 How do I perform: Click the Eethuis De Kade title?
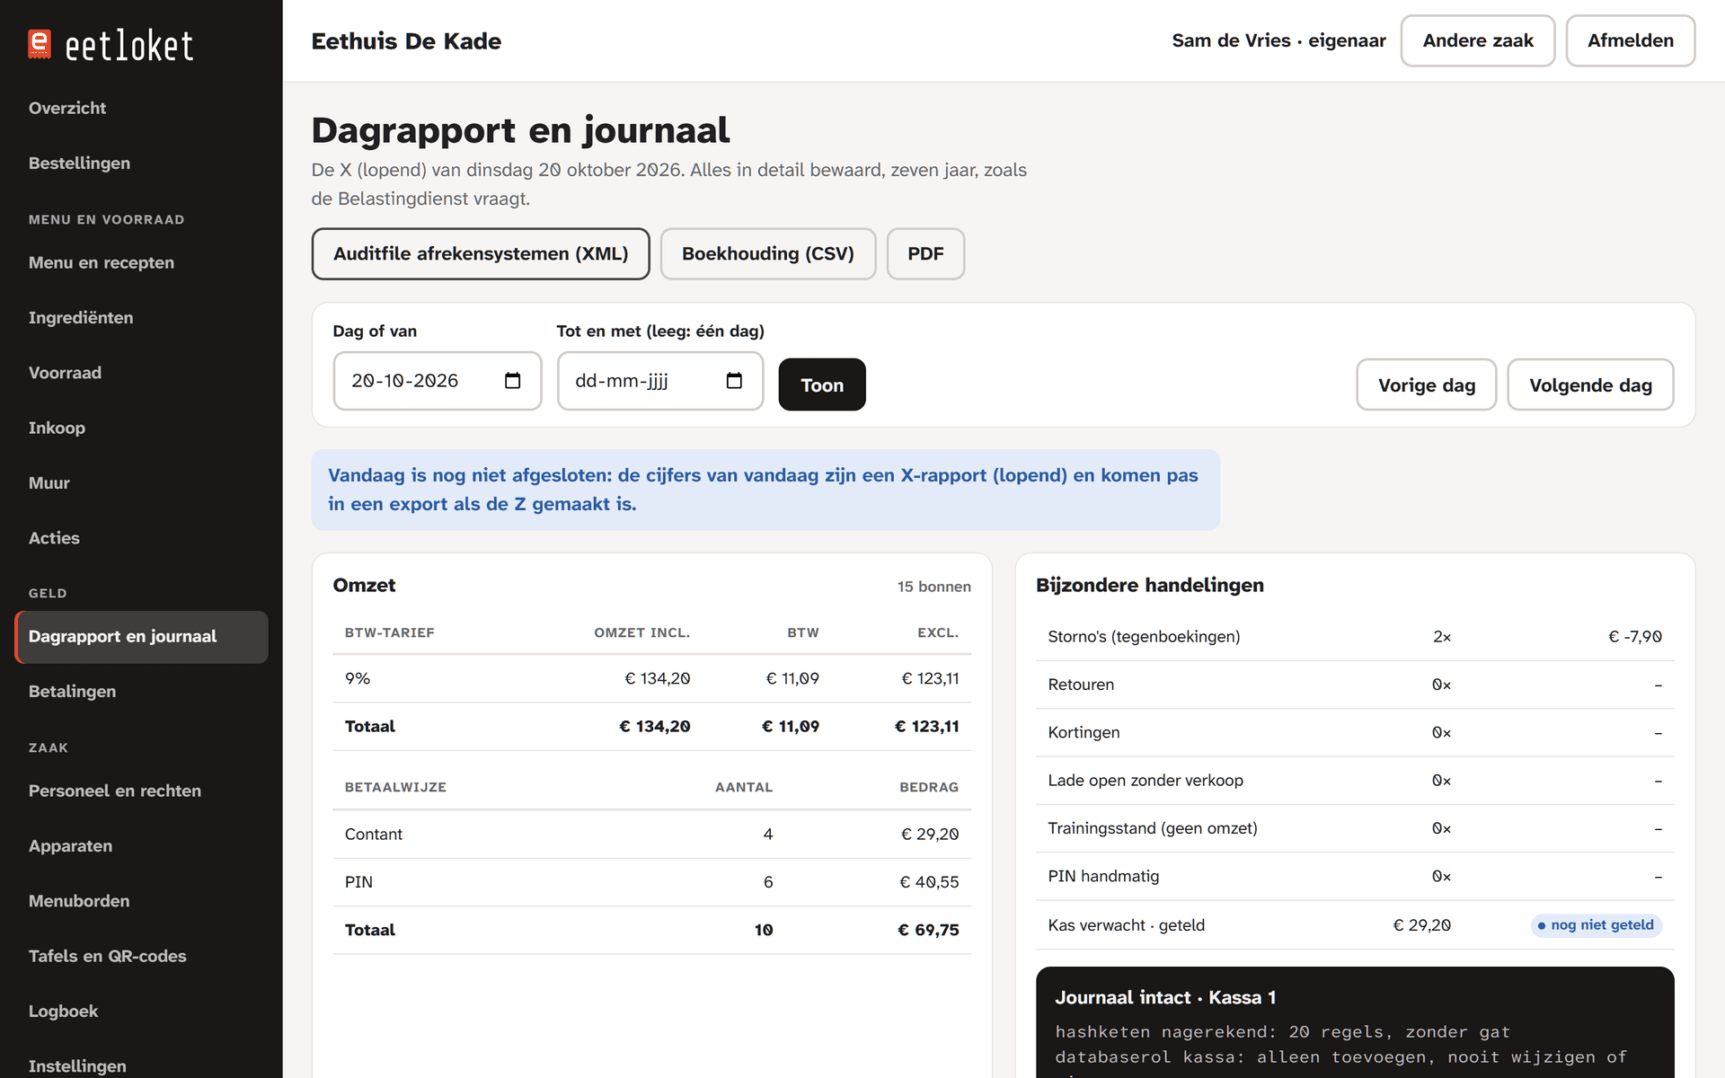[x=406, y=41]
